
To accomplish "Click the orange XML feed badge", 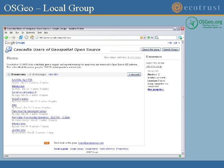I will (47, 143).
